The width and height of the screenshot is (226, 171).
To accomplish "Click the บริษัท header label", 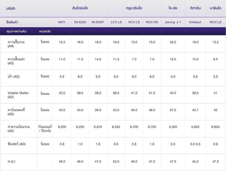I will click(11, 8).
